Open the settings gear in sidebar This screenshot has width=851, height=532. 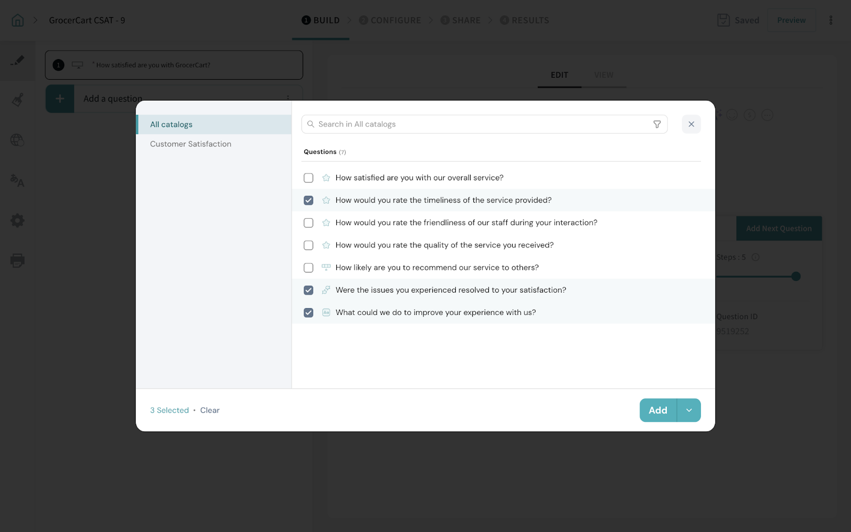pos(18,220)
